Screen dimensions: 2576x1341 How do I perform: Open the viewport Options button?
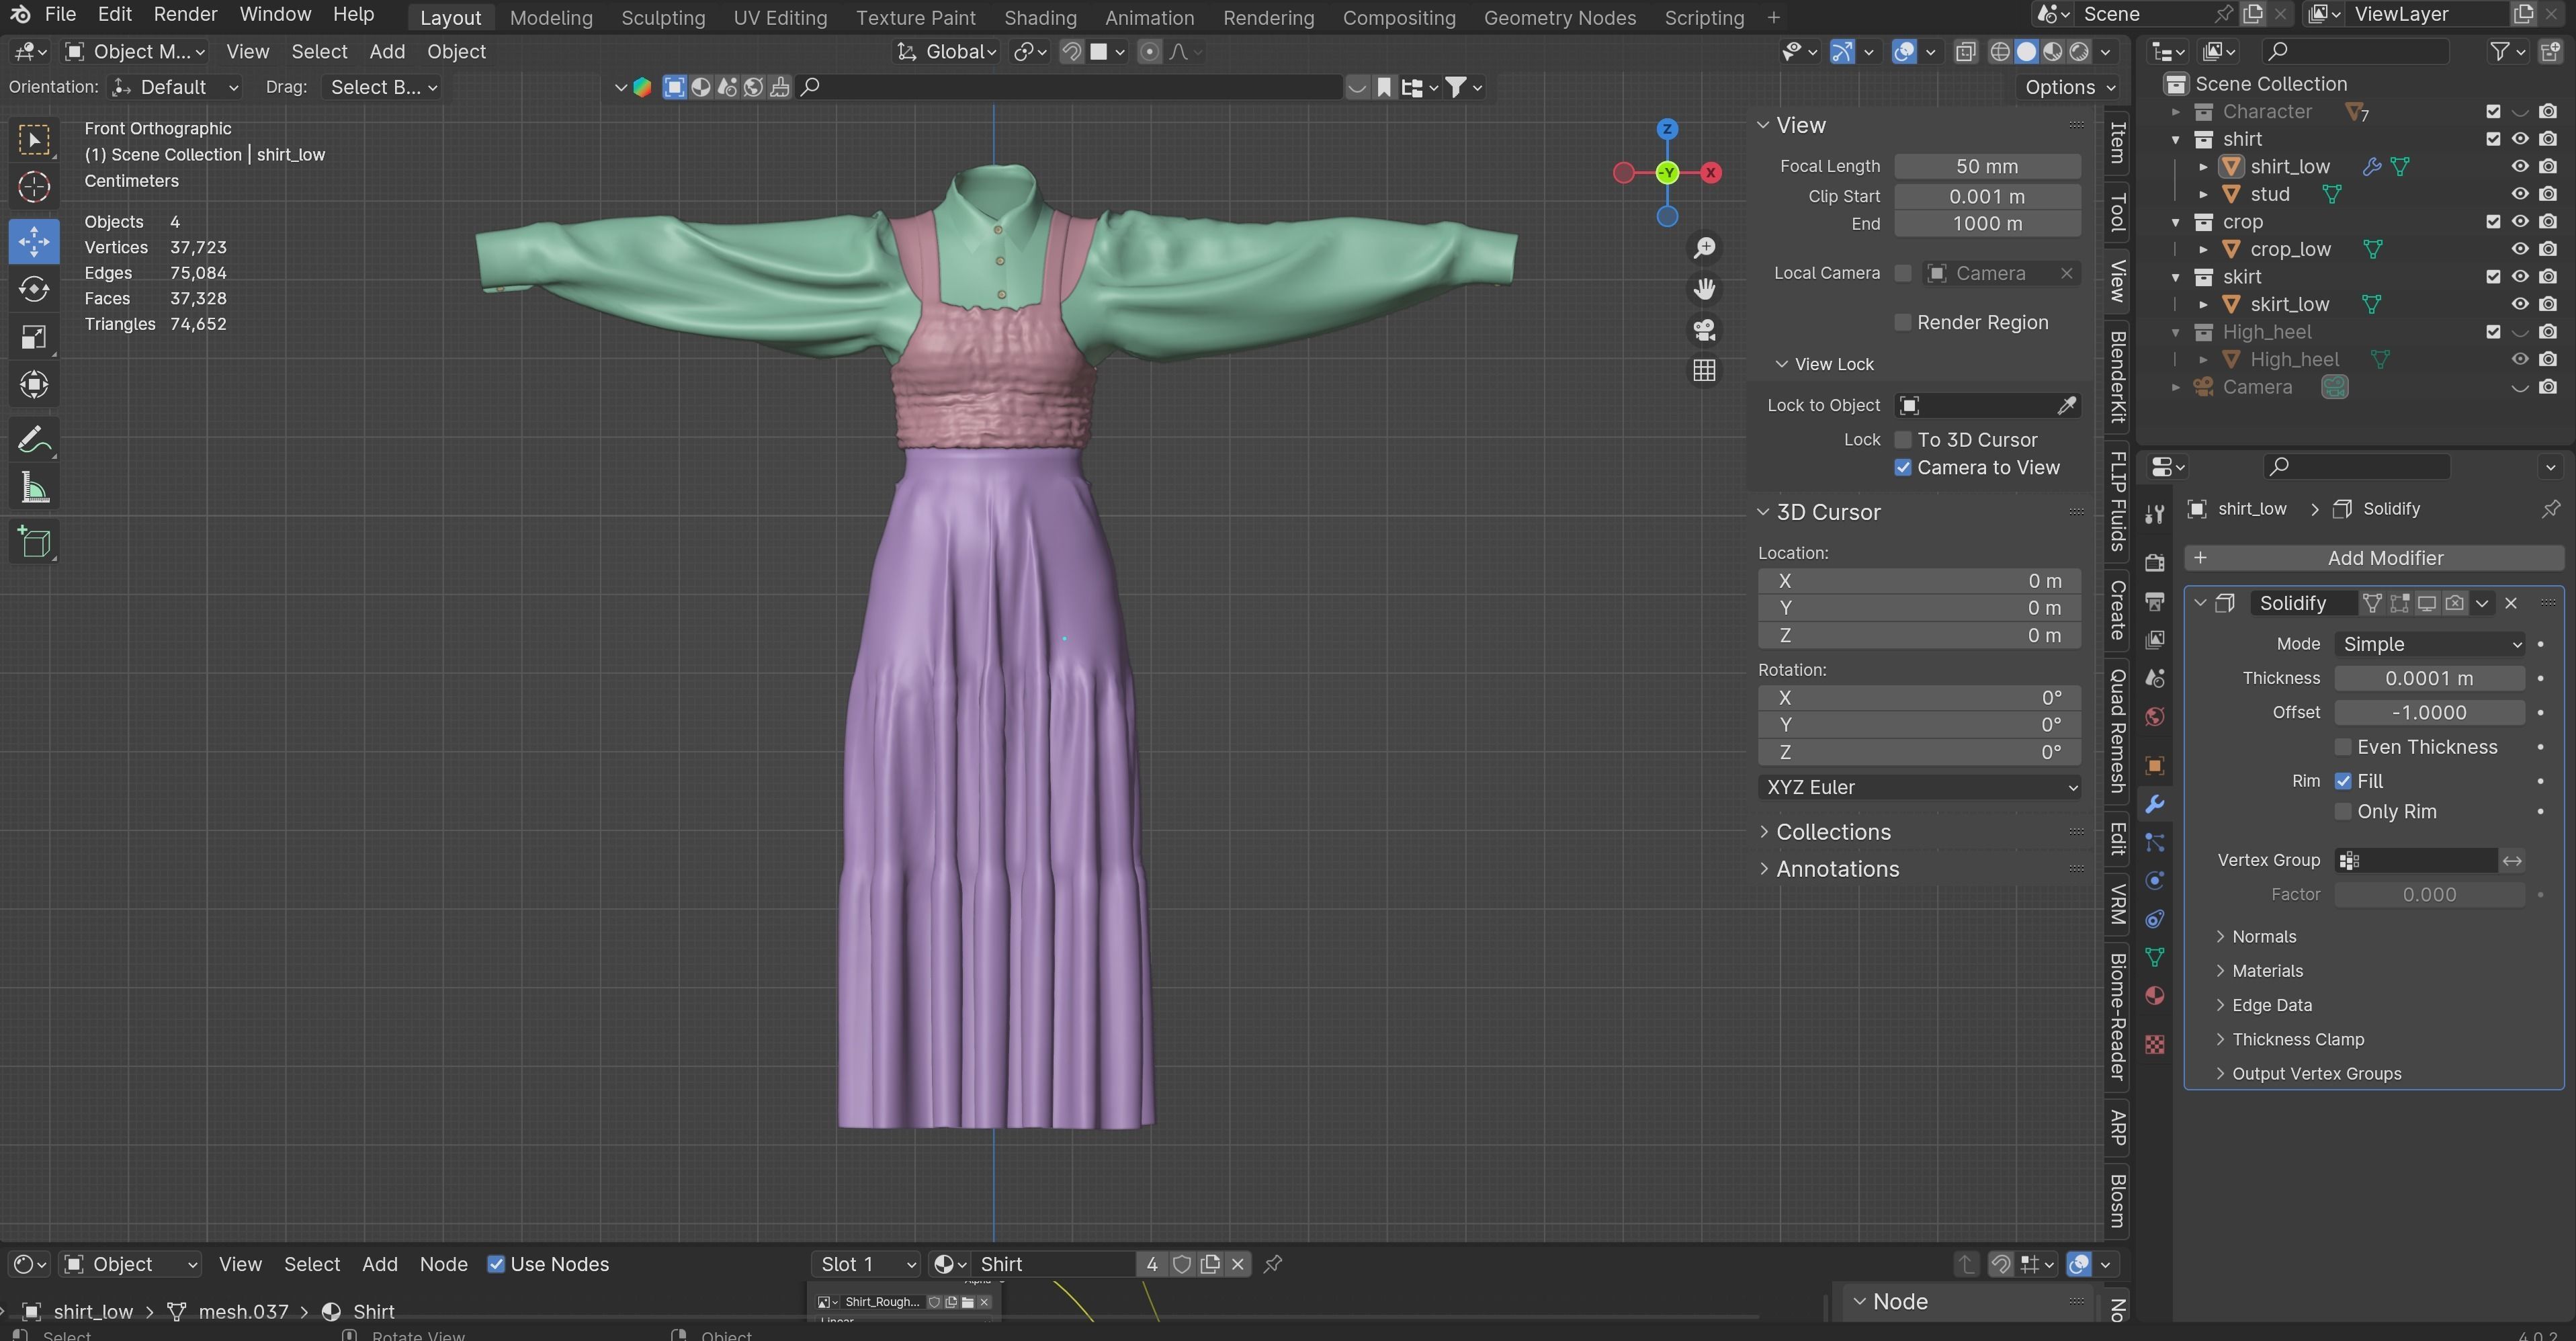pos(2069,87)
